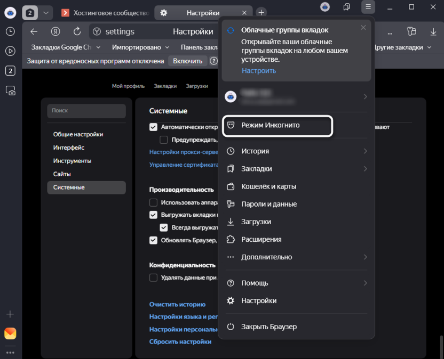This screenshot has height=359, width=444.
Task: Enable Удалять данные при checkbox under Конфиденциальность
Action: [x=153, y=278]
